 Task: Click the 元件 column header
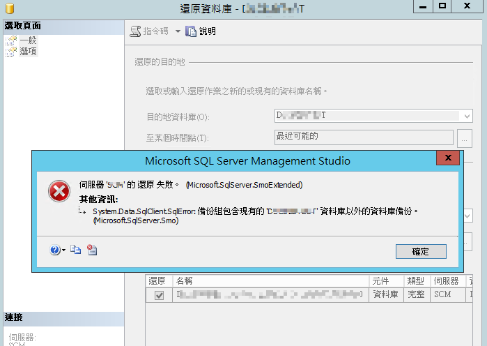[387, 281]
